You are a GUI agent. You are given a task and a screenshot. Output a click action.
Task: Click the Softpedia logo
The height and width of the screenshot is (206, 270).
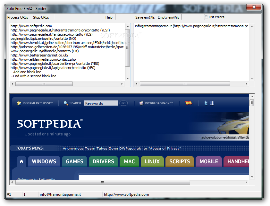50,124
